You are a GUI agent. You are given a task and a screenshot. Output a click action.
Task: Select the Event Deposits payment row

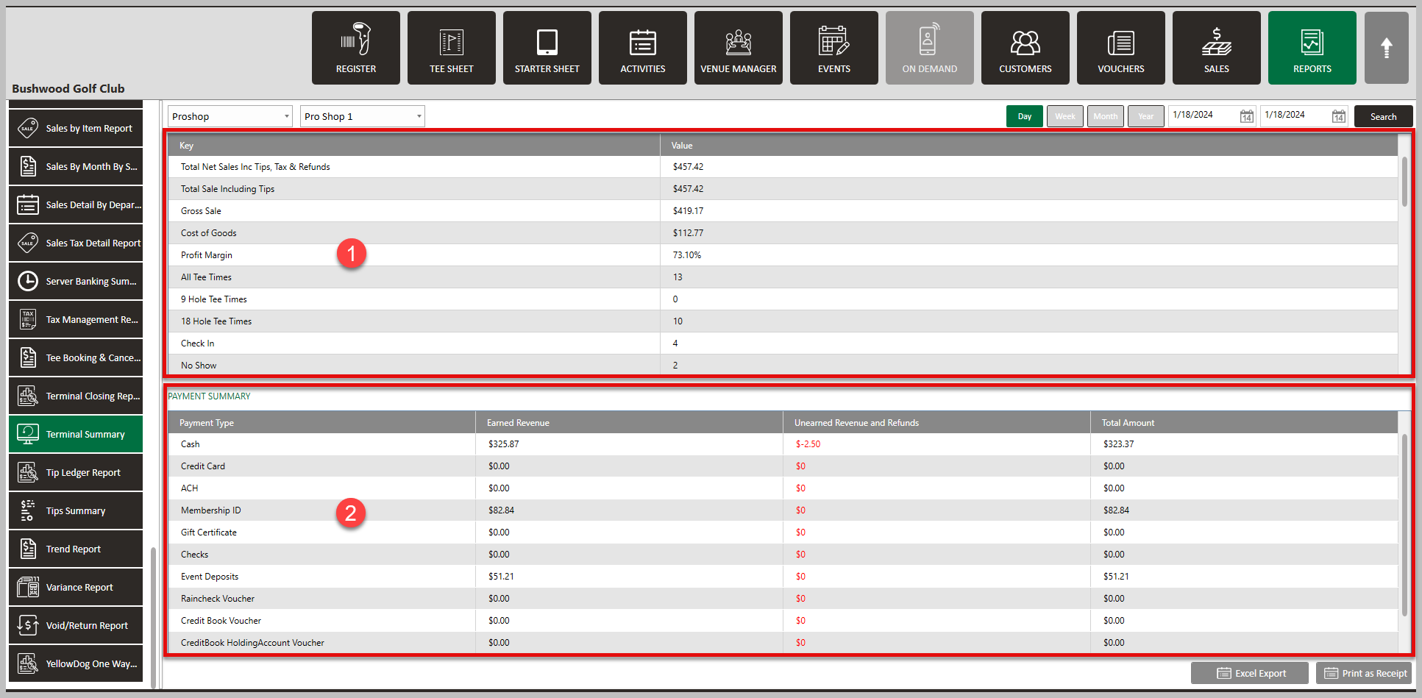click(783, 577)
